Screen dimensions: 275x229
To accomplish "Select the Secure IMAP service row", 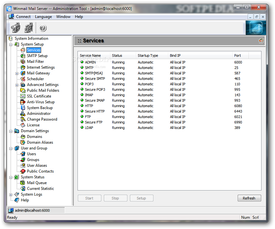I will tap(169, 100).
